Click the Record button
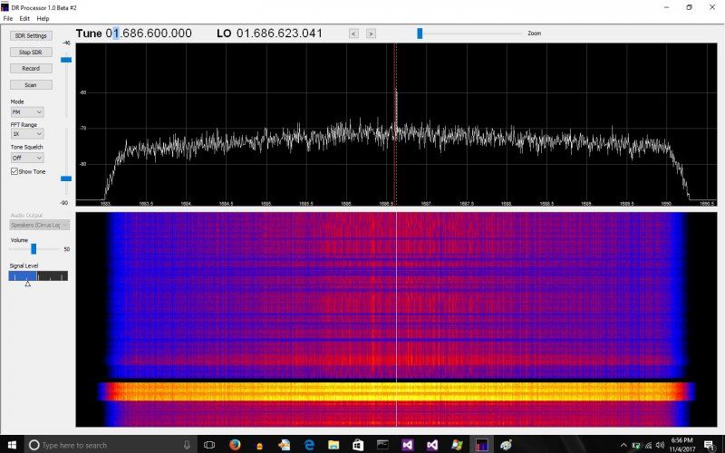Screen dimensions: 725x453 coord(31,69)
